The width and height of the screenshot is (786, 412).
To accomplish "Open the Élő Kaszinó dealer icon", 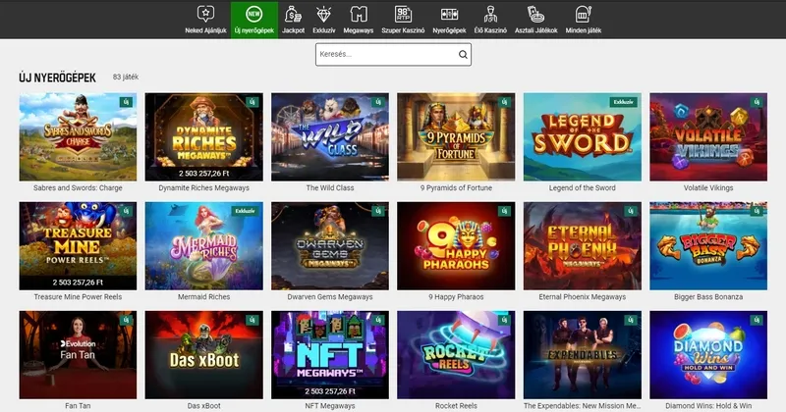I will [x=490, y=14].
